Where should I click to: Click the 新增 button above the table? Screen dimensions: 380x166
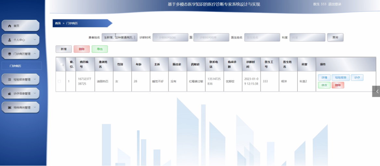(64, 49)
